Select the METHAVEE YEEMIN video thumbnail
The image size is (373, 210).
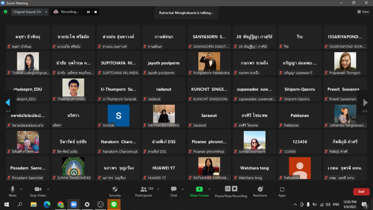(164, 113)
